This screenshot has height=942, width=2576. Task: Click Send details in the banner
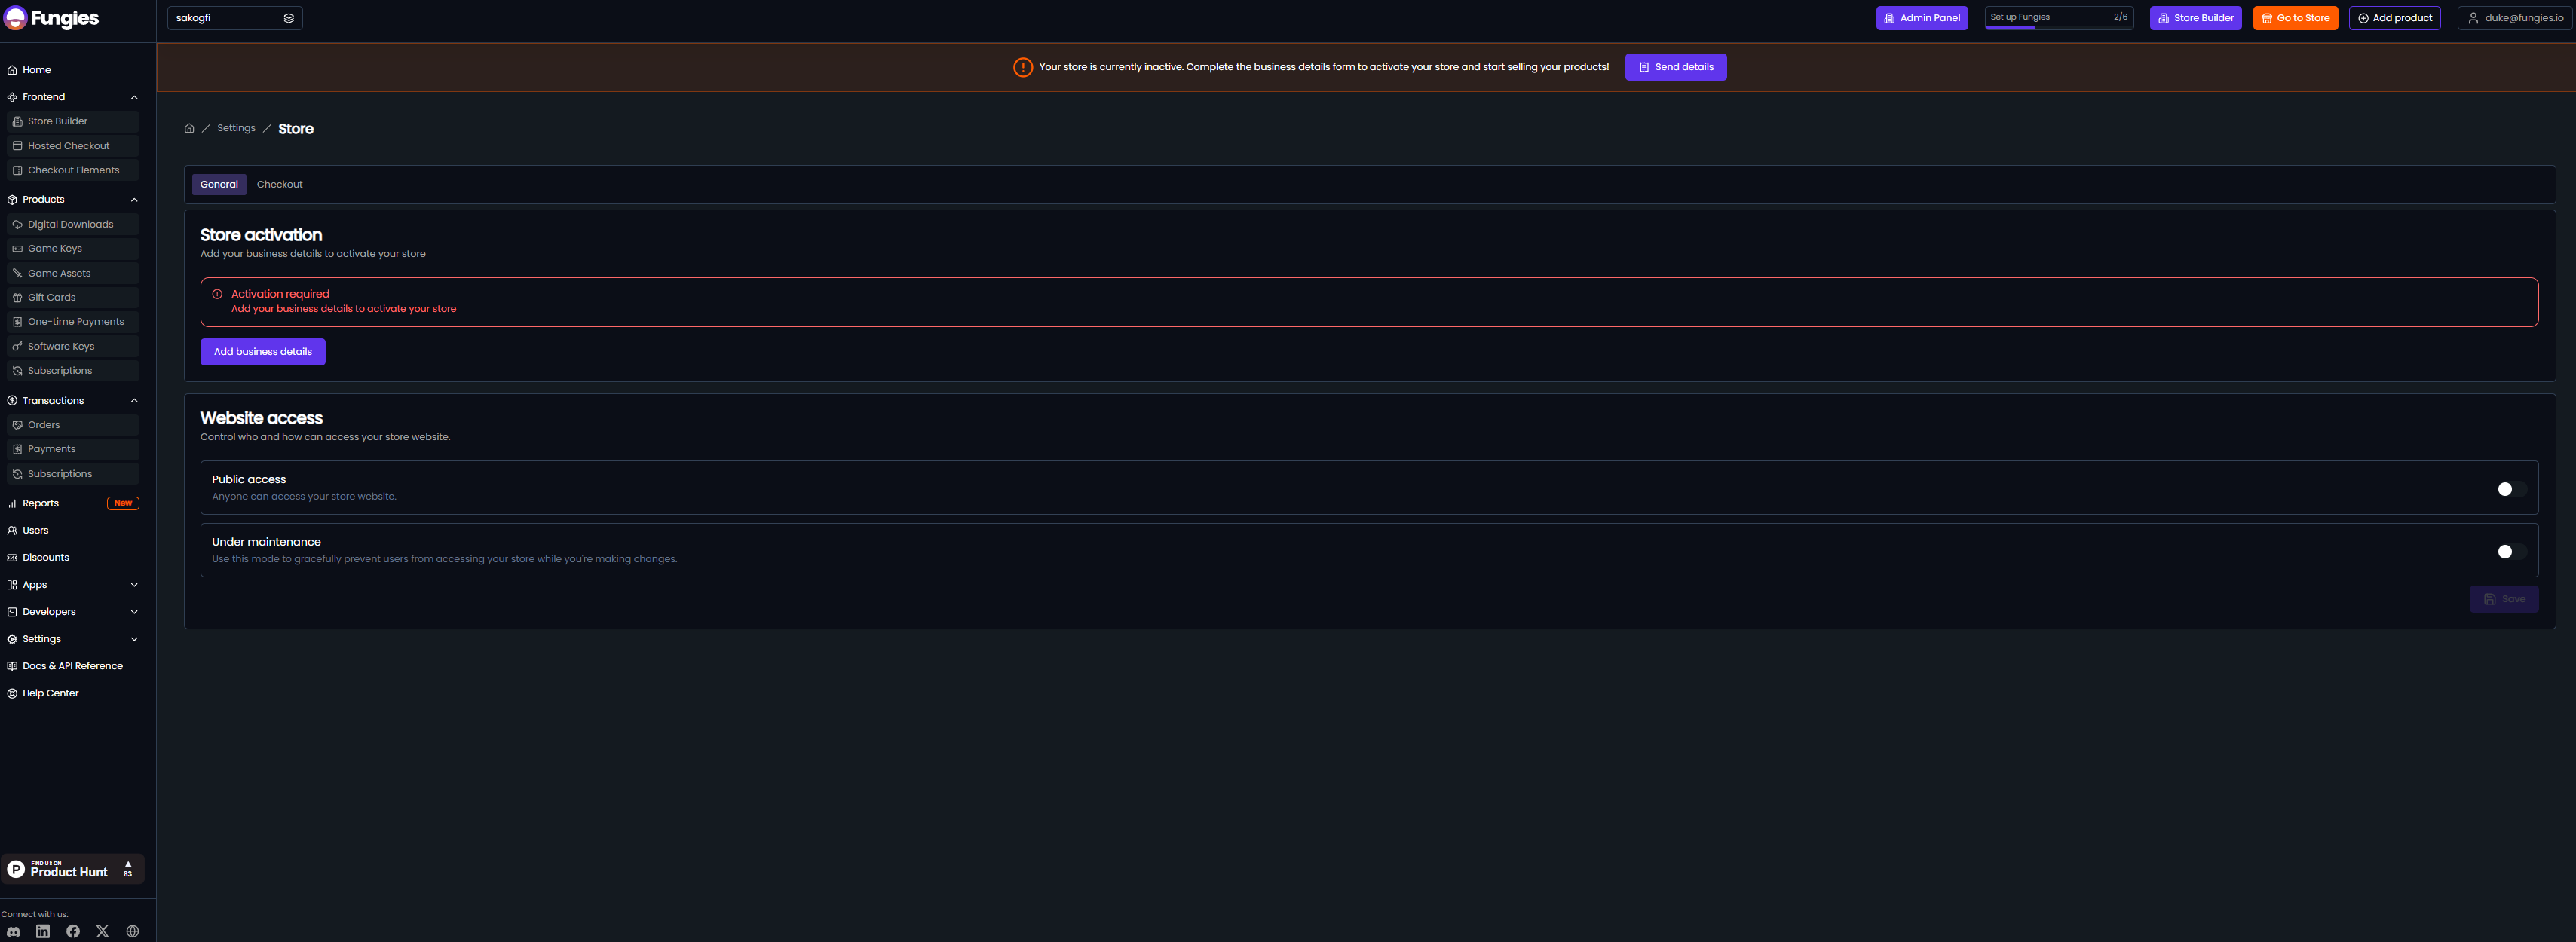pos(1675,67)
